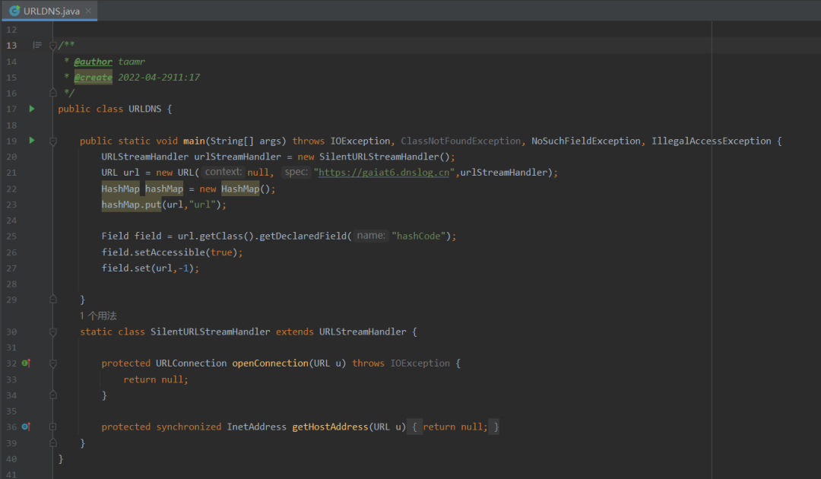Run the main method via gutter arrow
Viewport: 821px width, 479px height.
32,141
